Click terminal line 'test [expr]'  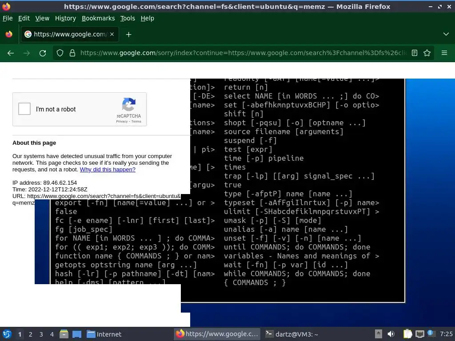point(248,149)
